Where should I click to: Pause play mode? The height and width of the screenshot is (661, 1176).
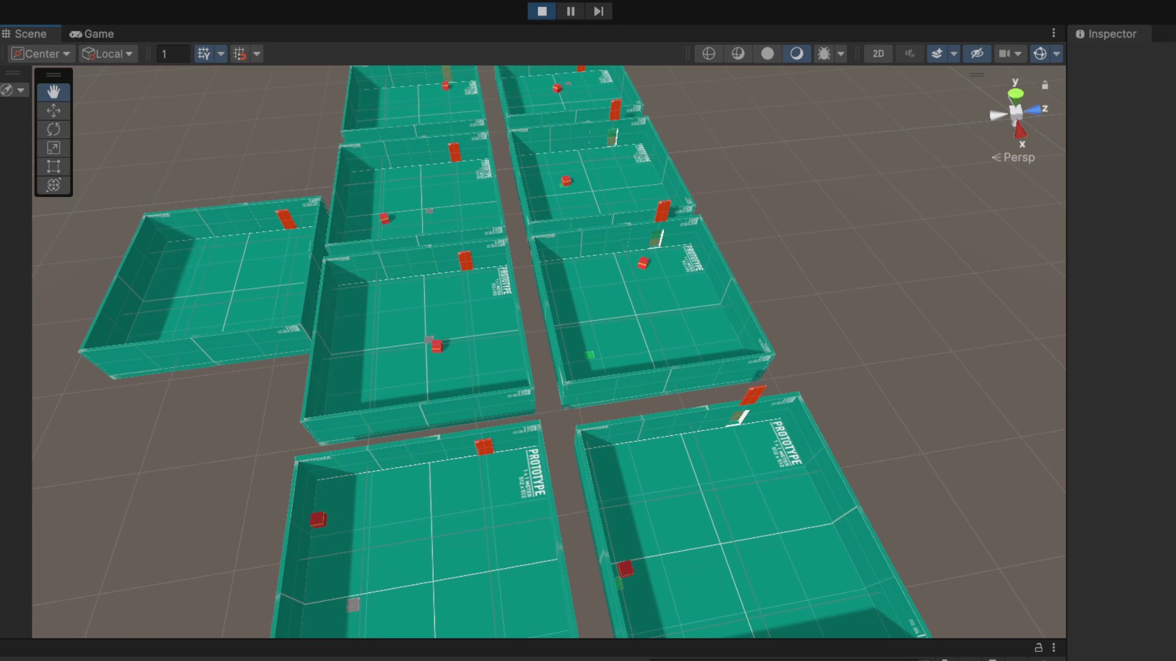pos(570,11)
